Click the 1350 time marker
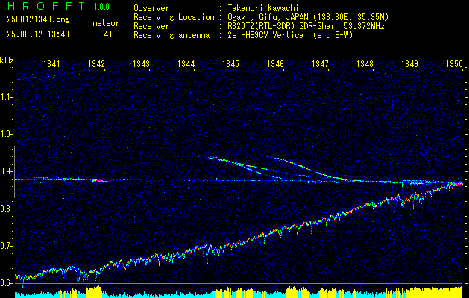The image size is (469, 298). [455, 63]
